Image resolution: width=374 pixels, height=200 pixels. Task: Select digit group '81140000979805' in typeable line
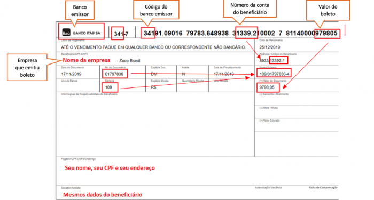(311, 33)
